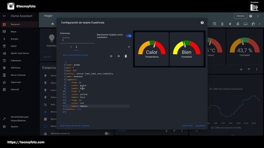Open the home view tab icon
The height and width of the screenshot is (148, 264).
click(x=52, y=24)
